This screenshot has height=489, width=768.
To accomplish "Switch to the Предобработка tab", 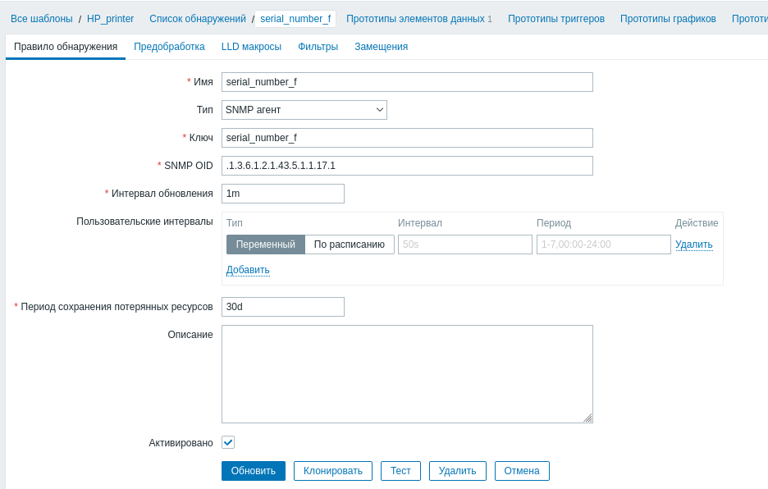I will [x=170, y=47].
